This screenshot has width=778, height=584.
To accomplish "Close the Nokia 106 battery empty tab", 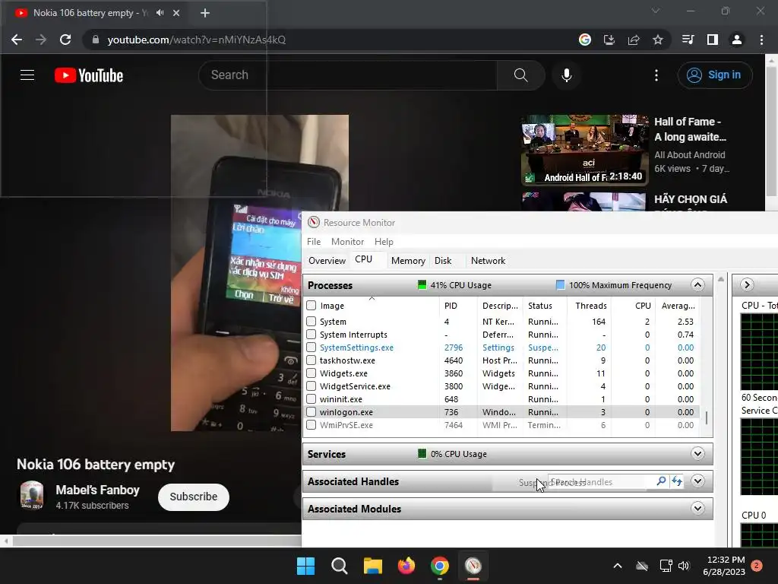I will point(176,13).
